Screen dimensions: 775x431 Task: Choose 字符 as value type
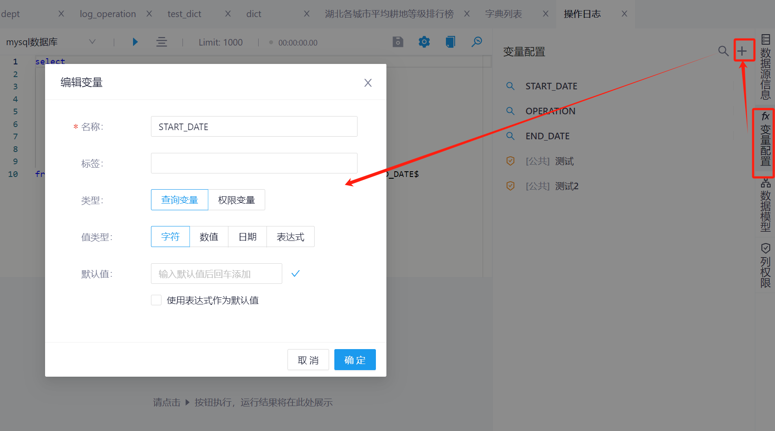coord(170,237)
